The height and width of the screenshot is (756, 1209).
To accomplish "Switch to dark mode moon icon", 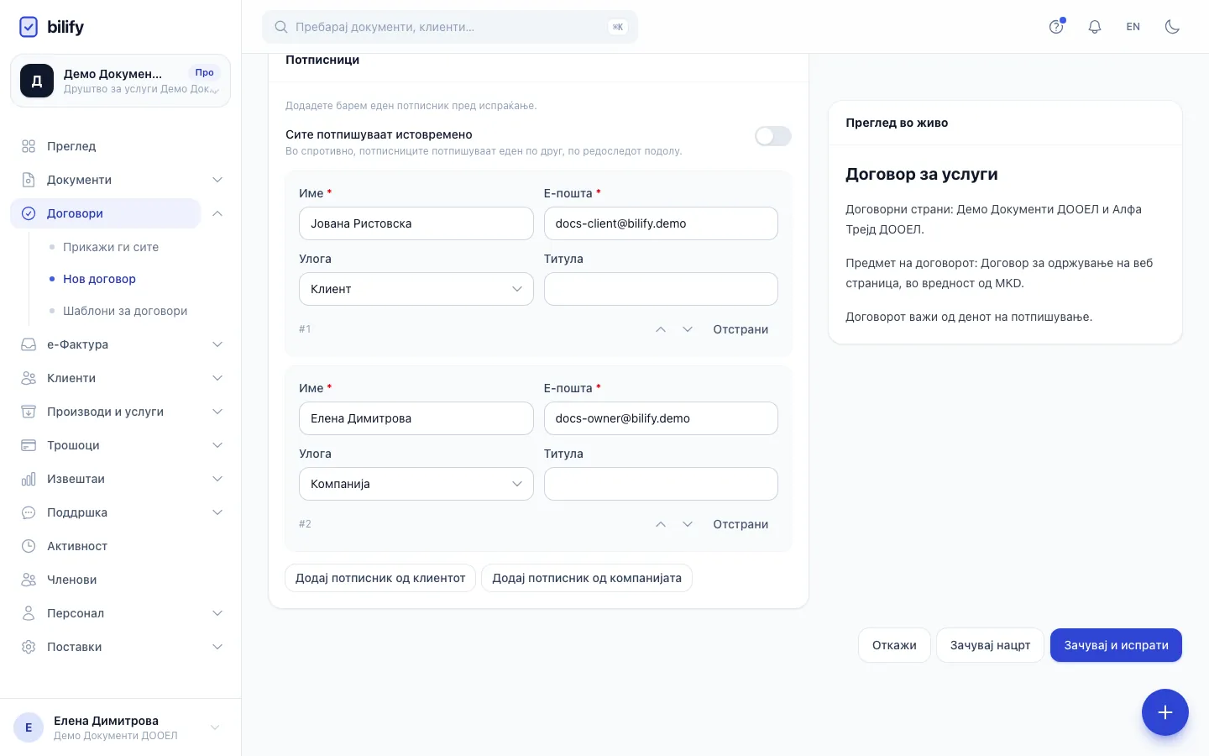I will click(1172, 27).
